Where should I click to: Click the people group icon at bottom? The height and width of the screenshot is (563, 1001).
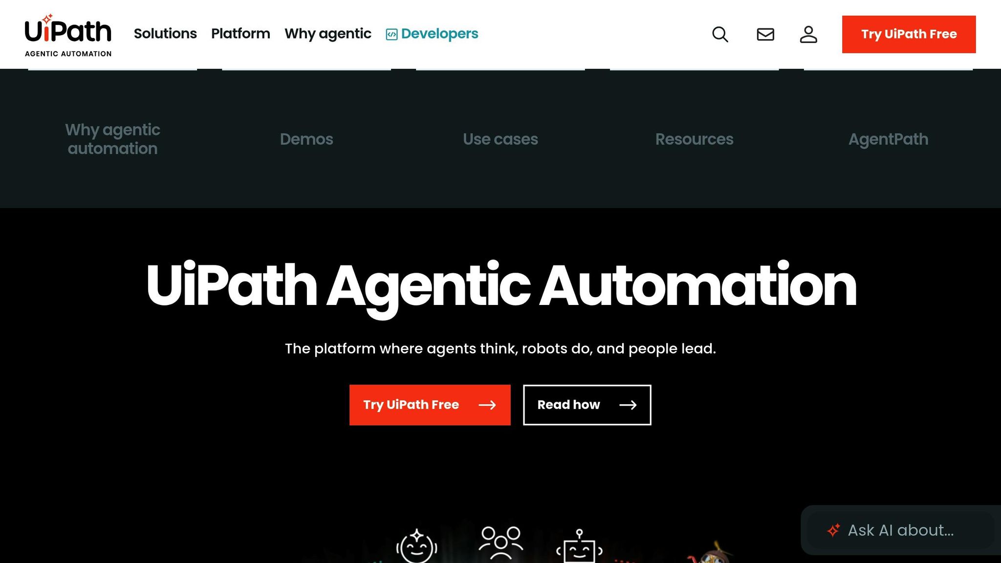tap(500, 542)
